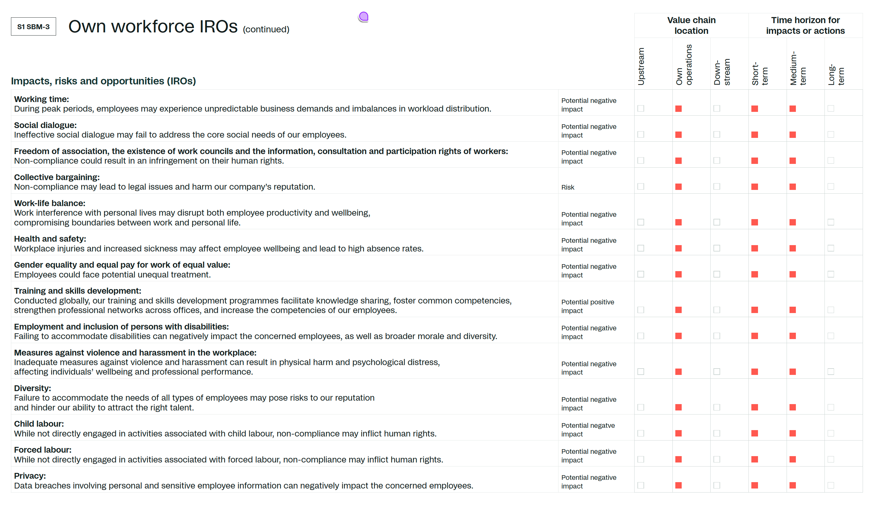Check Long-term box for Collective bargaining row
This screenshot has width=880, height=507.
click(x=831, y=187)
